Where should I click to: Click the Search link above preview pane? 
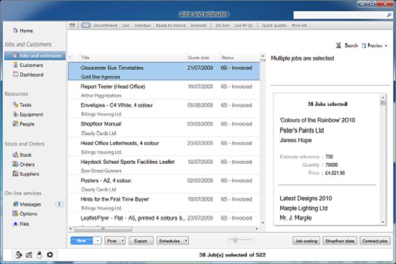point(351,46)
